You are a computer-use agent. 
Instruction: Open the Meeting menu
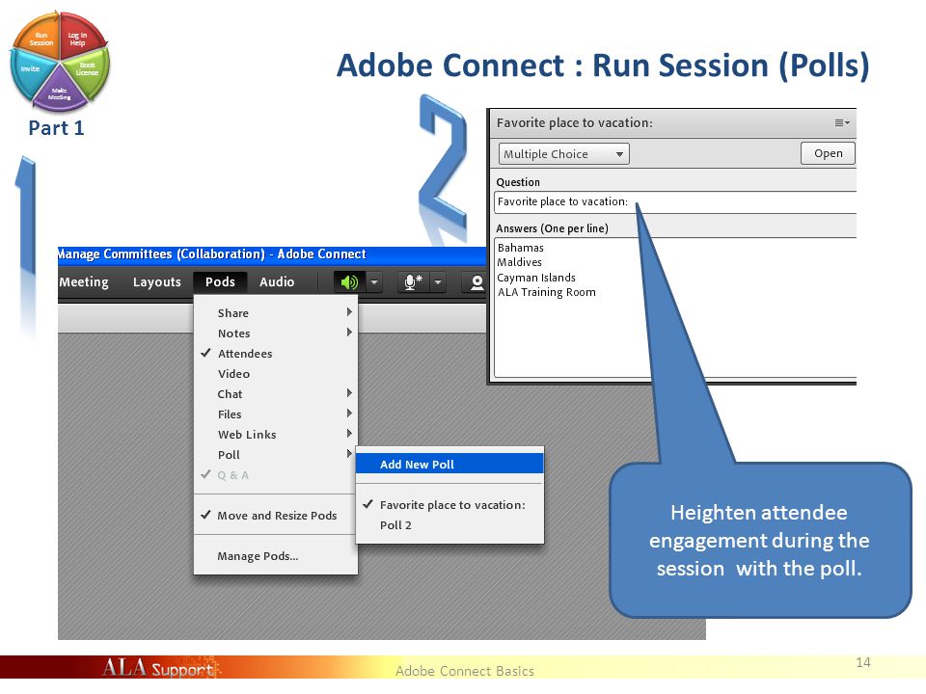84,282
